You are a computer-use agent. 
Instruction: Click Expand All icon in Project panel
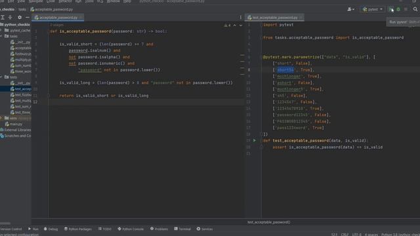(x=3, y=17)
